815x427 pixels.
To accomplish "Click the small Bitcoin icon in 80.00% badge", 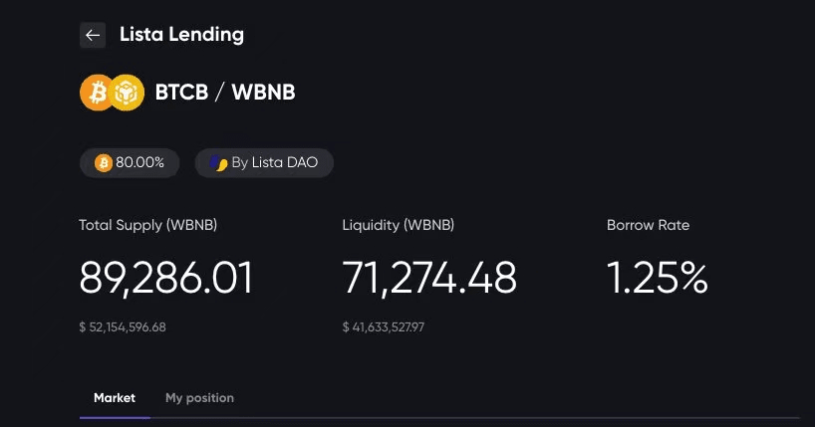I will 104,163.
